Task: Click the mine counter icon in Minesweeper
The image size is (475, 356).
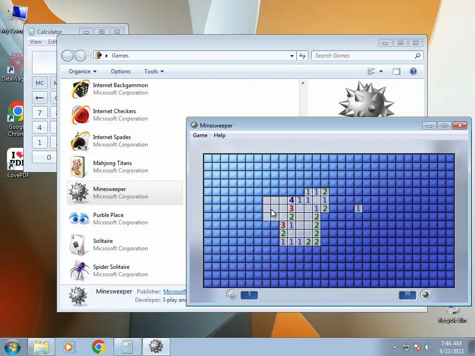Action: pos(425,294)
